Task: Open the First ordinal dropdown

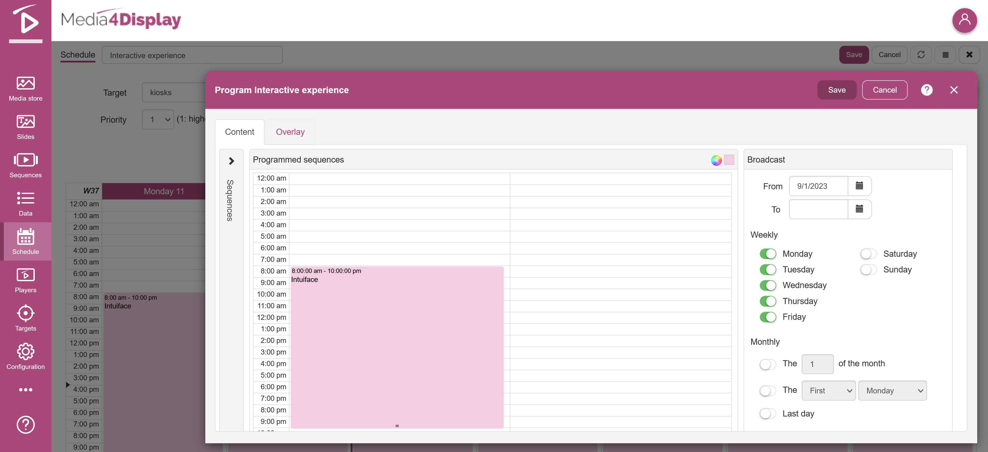Action: (x=828, y=390)
